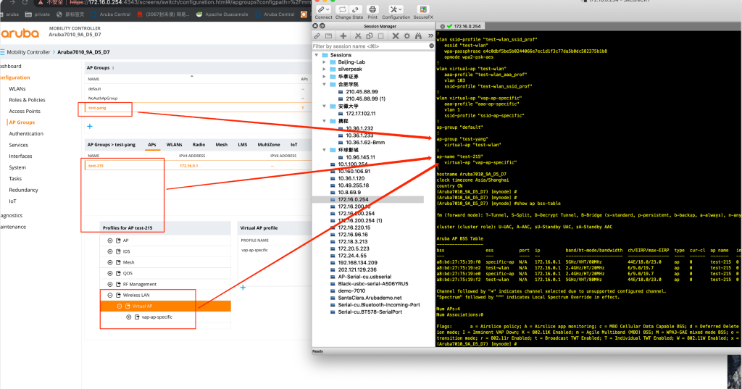Switch to the WLANs tab of AP group
The height and width of the screenshot is (389, 742).
pos(174,145)
